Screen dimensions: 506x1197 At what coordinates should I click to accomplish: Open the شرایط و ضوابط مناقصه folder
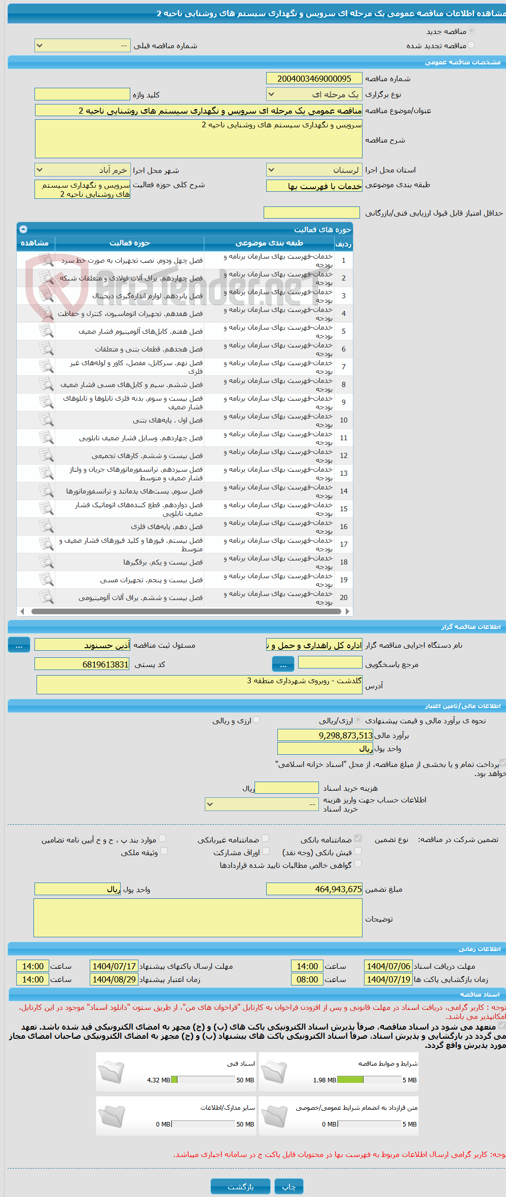point(274,1072)
